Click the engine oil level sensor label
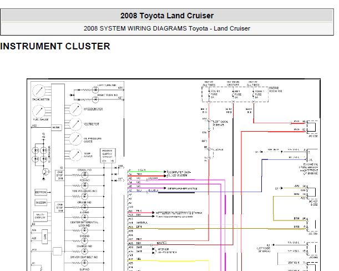The height and width of the screenshot is (271, 339). [308, 169]
